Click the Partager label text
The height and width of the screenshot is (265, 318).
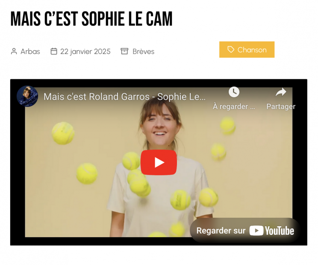[x=281, y=107]
